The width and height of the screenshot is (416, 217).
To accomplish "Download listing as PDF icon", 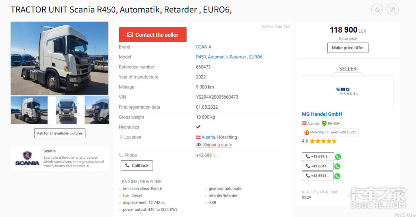I will click(x=392, y=9).
